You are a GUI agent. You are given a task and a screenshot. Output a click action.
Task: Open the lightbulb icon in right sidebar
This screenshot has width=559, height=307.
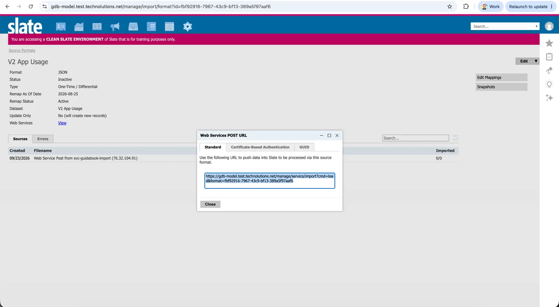point(549,84)
